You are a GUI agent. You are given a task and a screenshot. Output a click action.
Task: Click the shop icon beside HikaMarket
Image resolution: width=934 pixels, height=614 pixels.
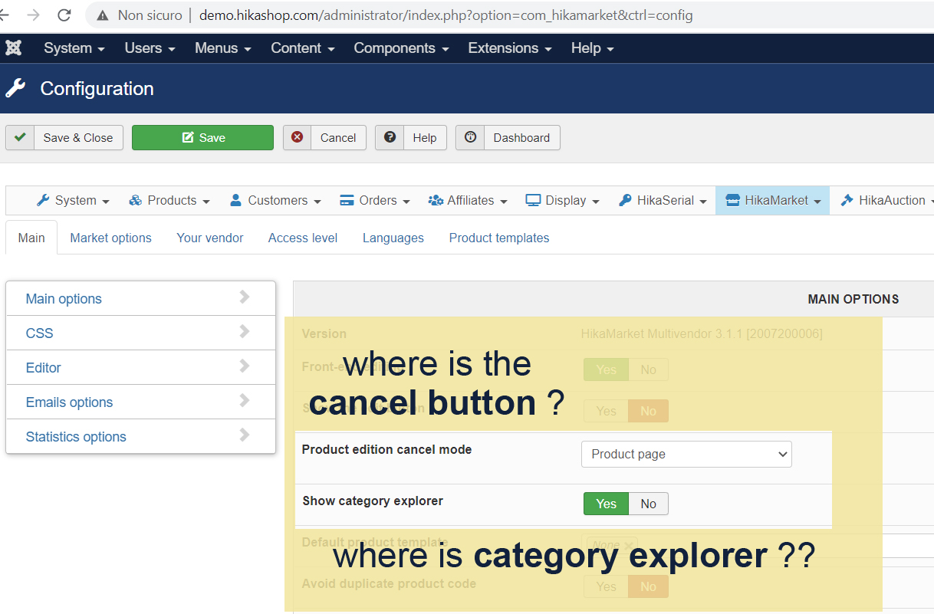click(x=732, y=200)
